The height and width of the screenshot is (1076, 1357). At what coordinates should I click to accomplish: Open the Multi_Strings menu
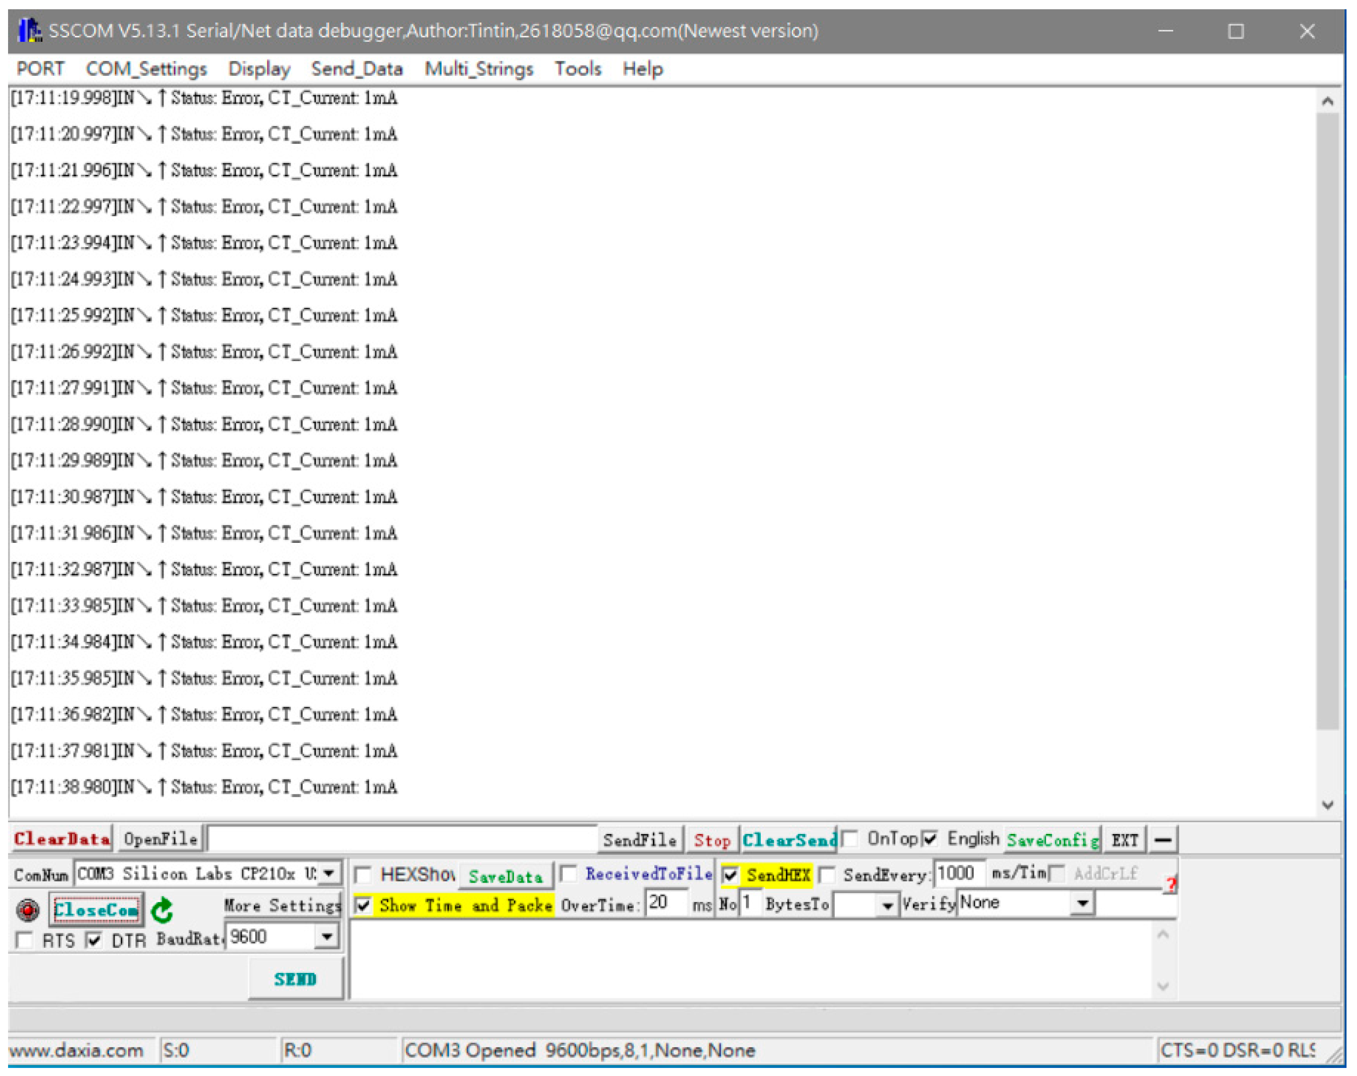tap(478, 68)
